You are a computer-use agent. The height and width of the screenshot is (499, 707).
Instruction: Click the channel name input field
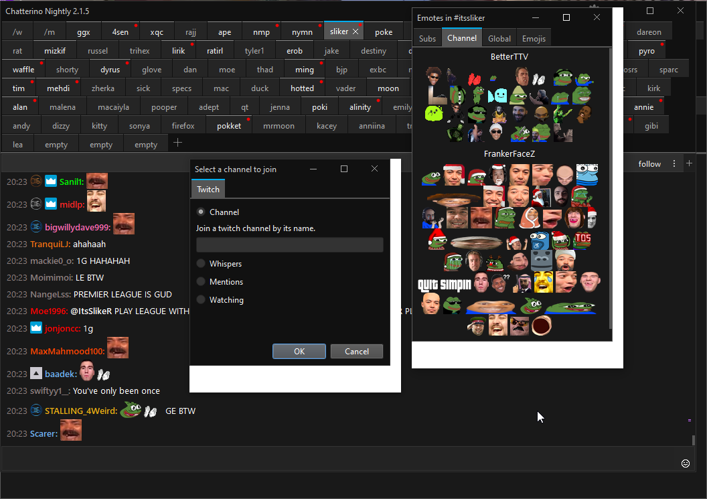(x=289, y=245)
